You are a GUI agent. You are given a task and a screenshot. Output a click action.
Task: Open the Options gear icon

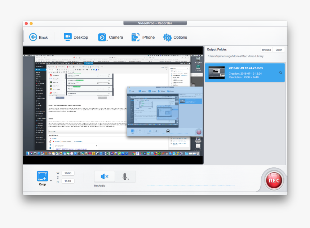167,37
